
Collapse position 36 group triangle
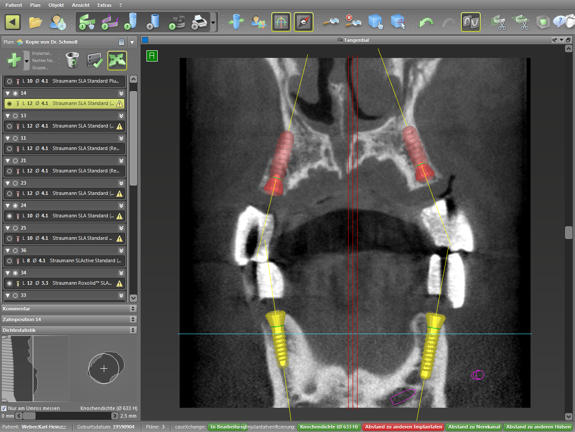pos(8,251)
